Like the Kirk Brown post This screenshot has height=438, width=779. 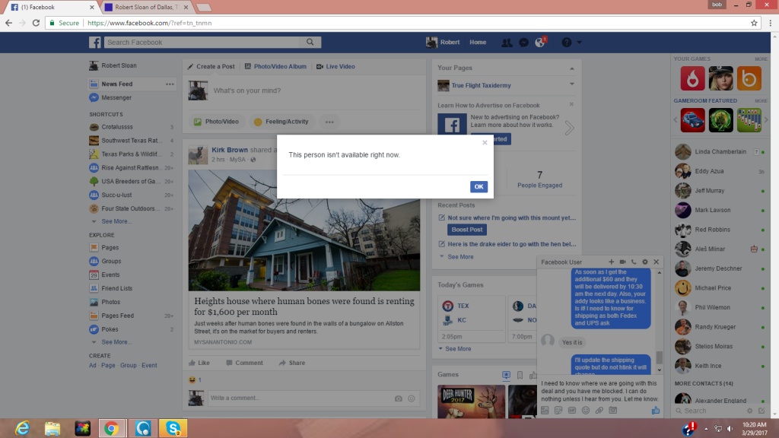tap(199, 363)
